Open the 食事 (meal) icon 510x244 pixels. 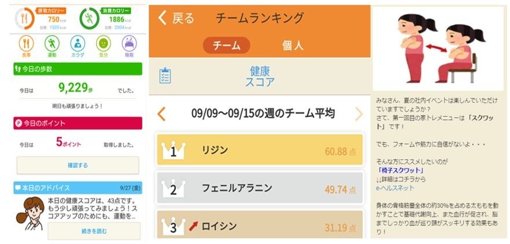(x=27, y=44)
